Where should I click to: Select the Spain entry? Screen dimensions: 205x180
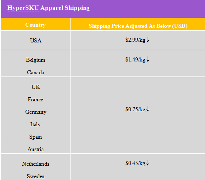35,137
